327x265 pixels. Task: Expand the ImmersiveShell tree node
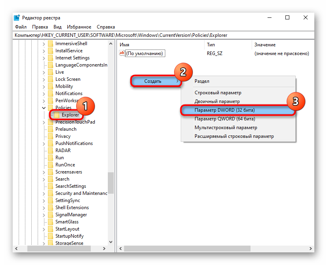click(44, 44)
